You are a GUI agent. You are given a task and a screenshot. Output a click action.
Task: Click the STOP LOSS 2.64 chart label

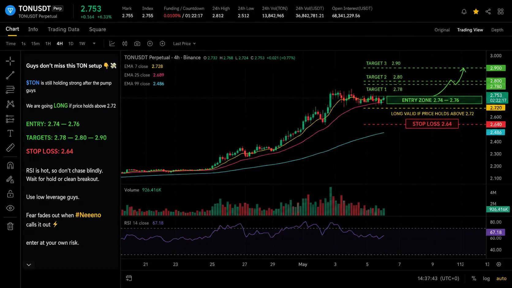pos(432,124)
